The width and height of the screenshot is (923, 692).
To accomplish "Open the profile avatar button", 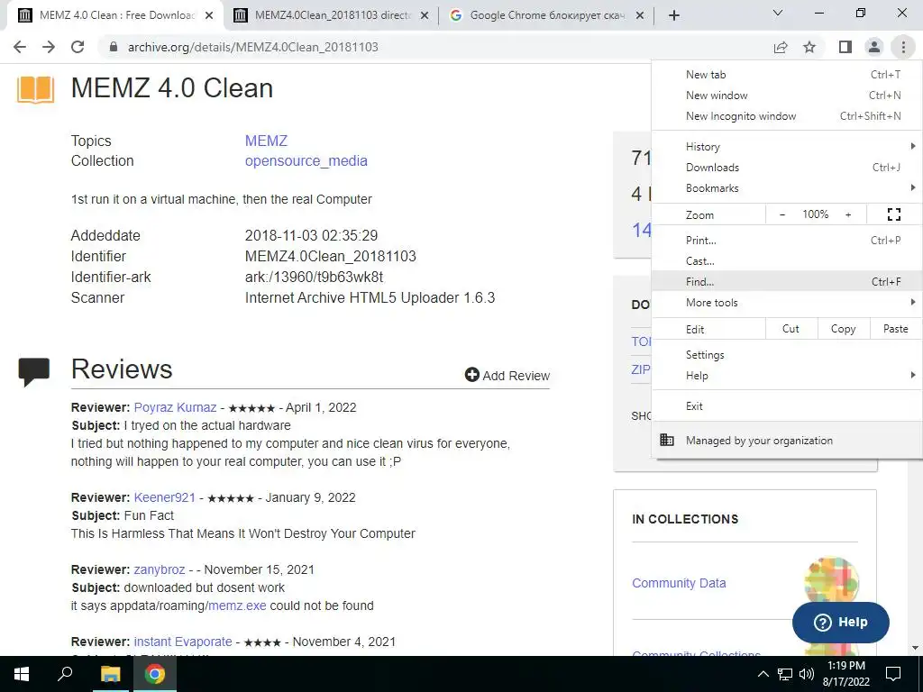I will coord(874,47).
